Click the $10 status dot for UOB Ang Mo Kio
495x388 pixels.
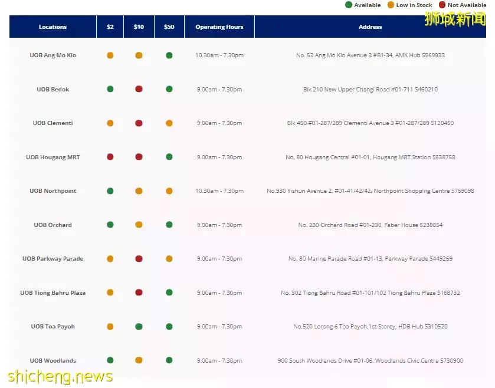(x=139, y=55)
